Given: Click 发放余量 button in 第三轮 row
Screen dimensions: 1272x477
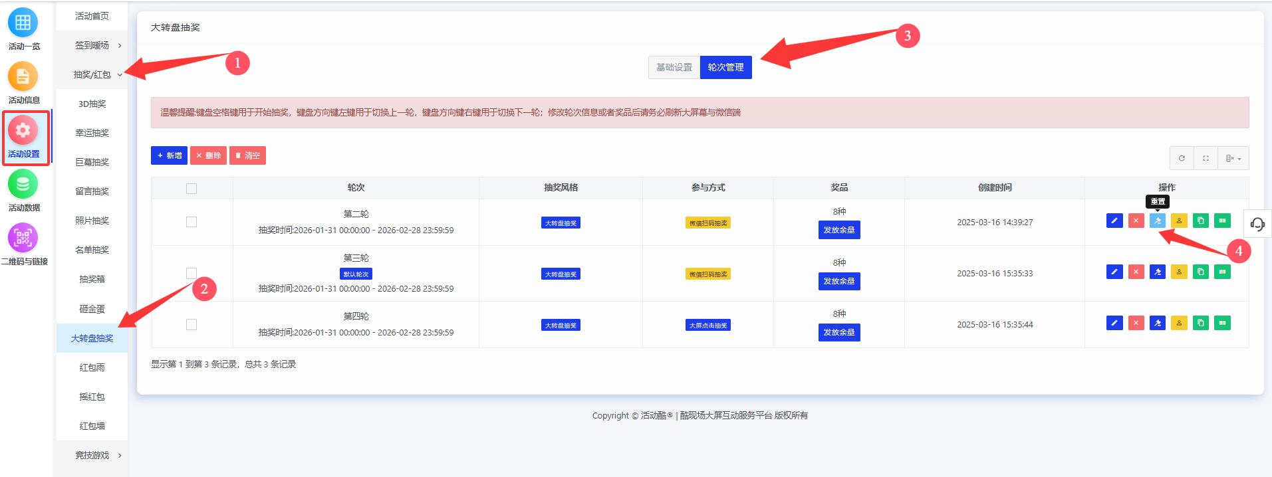Looking at the screenshot, I should 838,281.
